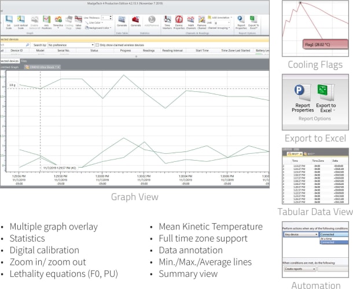Open the Any device dropdown in Automation preview

[301, 234]
